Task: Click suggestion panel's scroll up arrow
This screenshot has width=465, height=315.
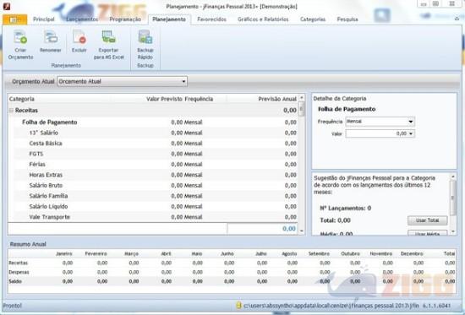Action: (x=453, y=177)
